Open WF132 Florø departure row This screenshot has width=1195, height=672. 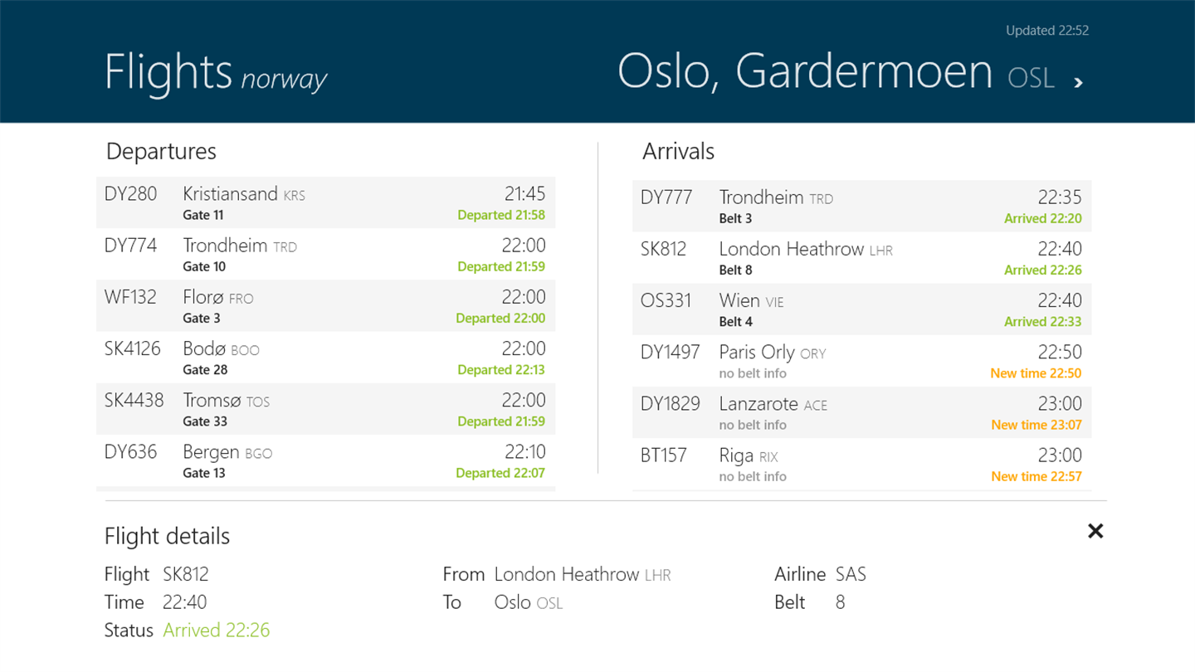[x=325, y=305]
